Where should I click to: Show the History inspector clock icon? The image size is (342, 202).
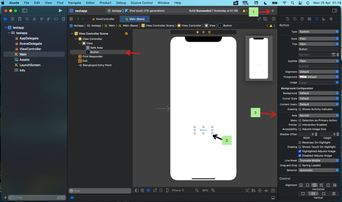point(295,19)
